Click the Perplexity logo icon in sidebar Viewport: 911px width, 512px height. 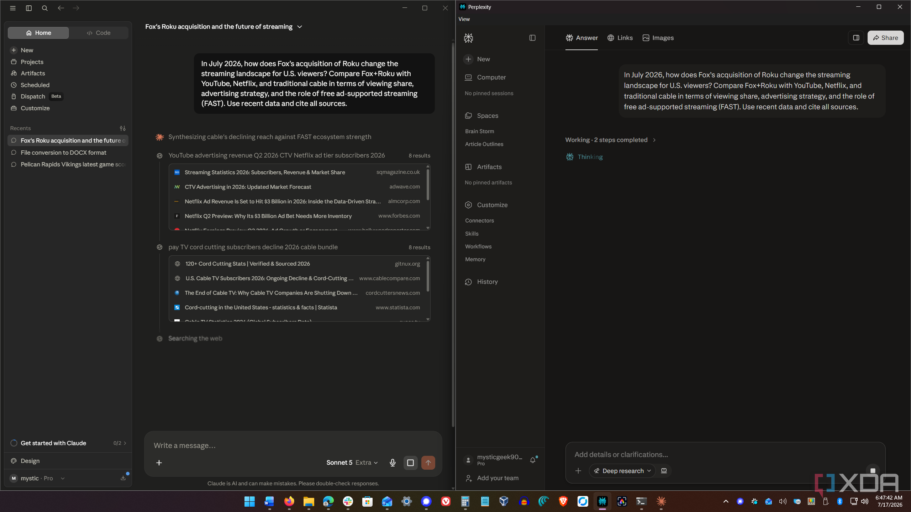coord(469,38)
